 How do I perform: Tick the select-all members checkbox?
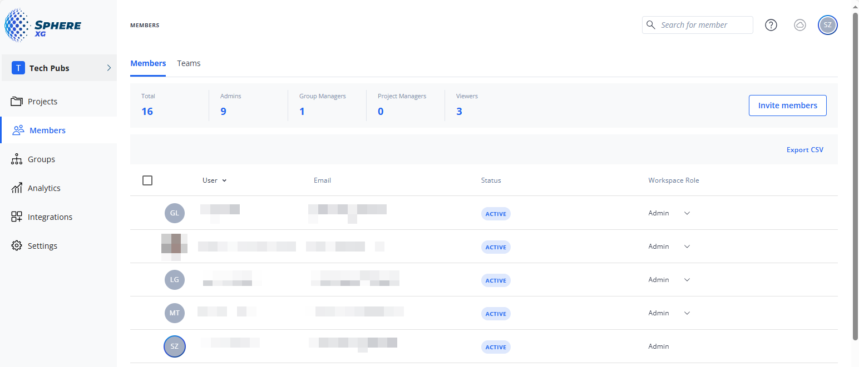tap(147, 180)
